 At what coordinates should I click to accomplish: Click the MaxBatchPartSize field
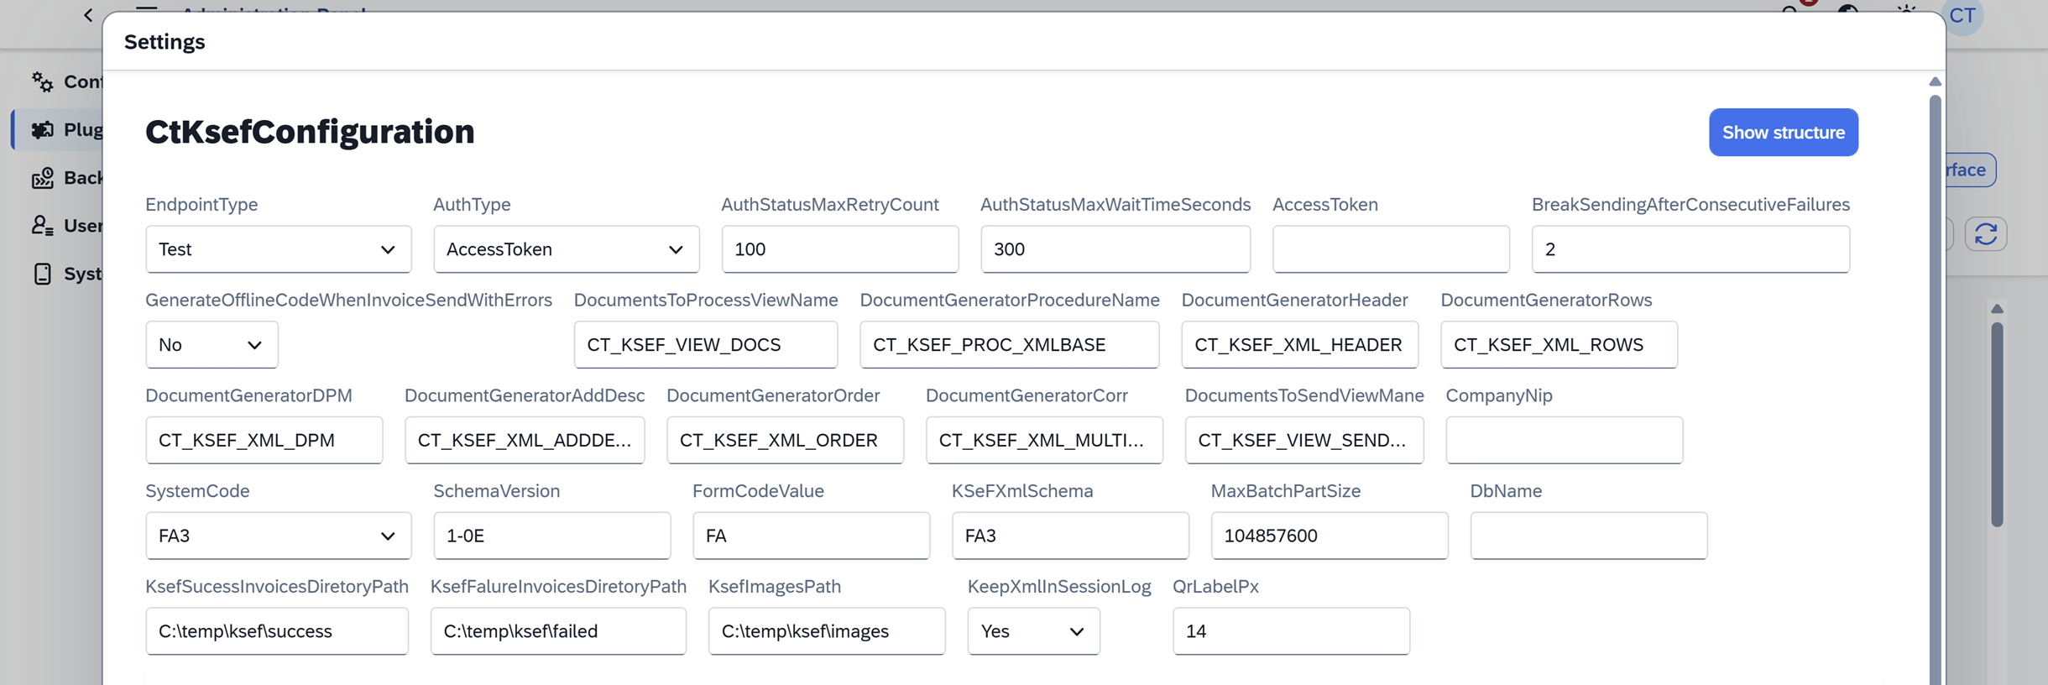(x=1329, y=536)
